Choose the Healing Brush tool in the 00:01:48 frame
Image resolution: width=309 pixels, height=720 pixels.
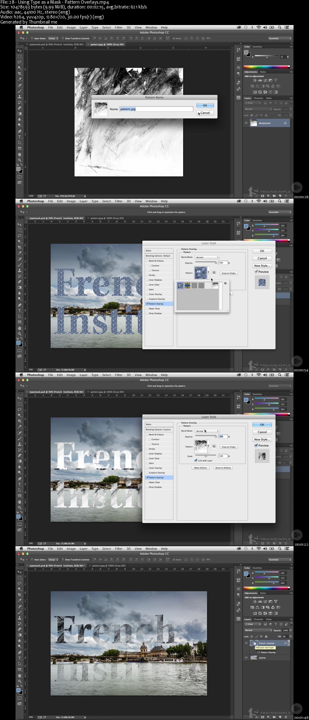[20, 606]
